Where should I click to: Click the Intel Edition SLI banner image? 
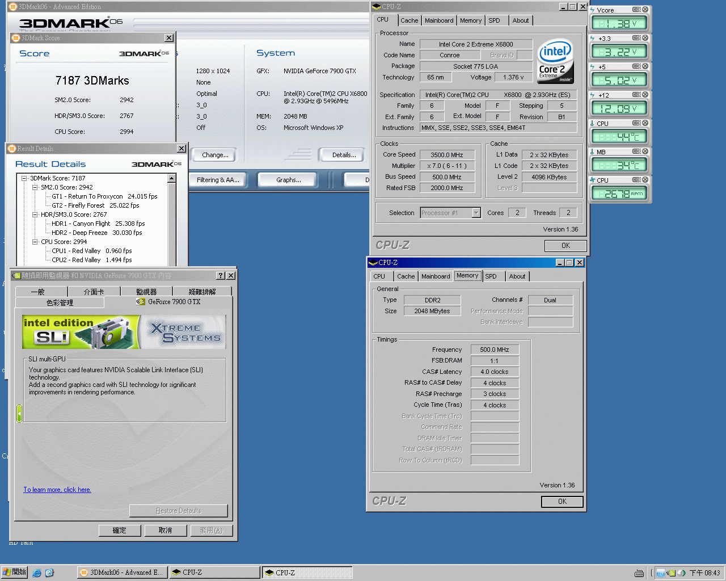[x=124, y=332]
